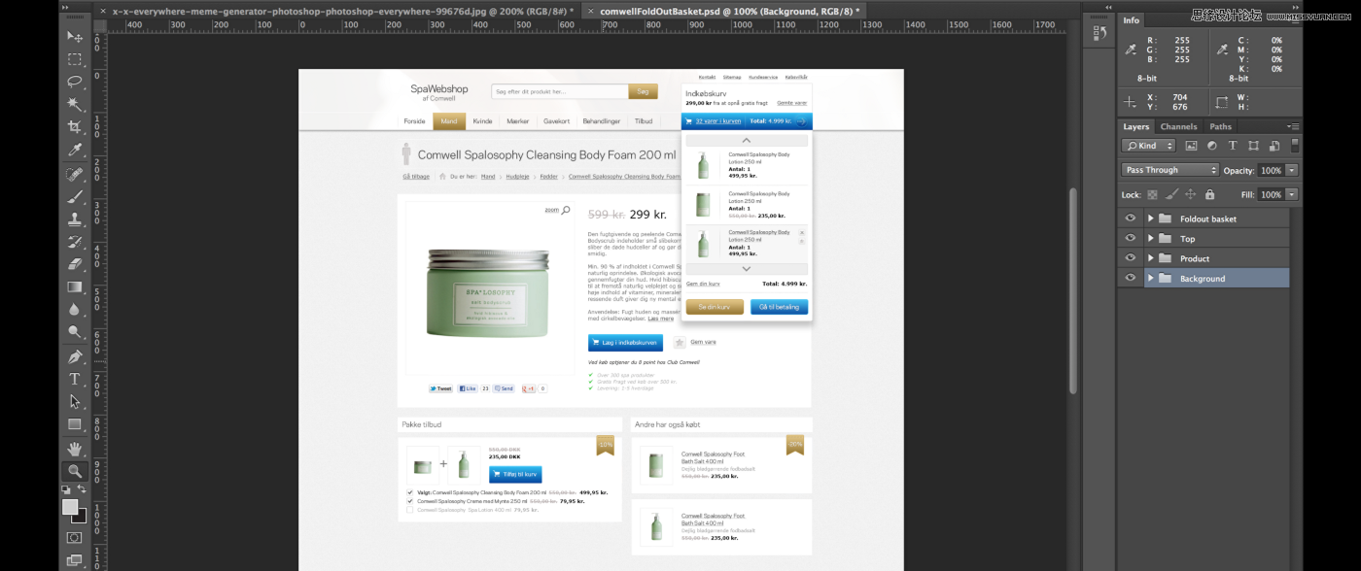
Task: Filter layers by pixel type
Action: pos(1191,146)
